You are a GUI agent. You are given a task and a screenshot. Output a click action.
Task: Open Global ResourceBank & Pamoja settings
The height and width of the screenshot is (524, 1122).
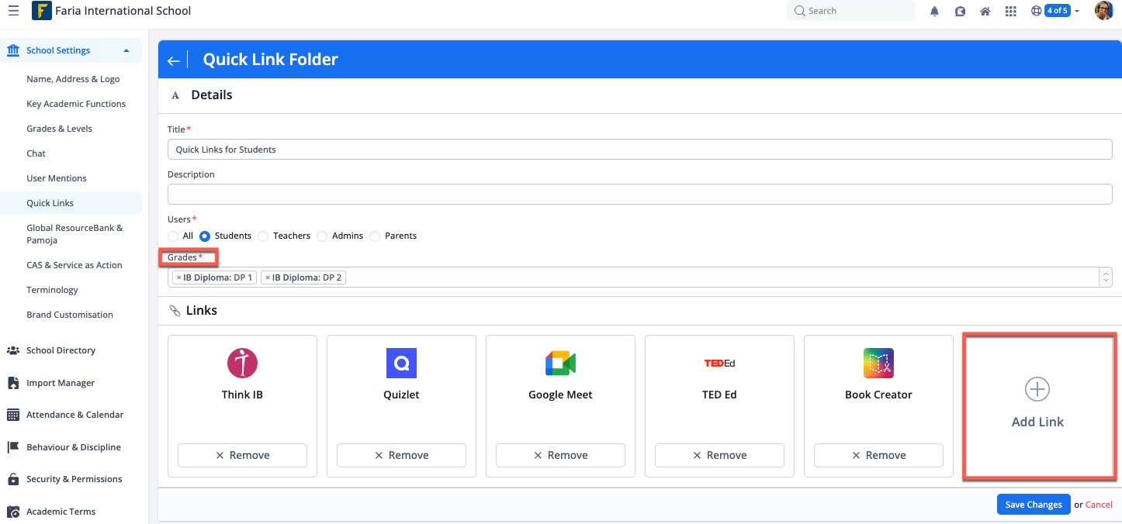pyautogui.click(x=74, y=234)
